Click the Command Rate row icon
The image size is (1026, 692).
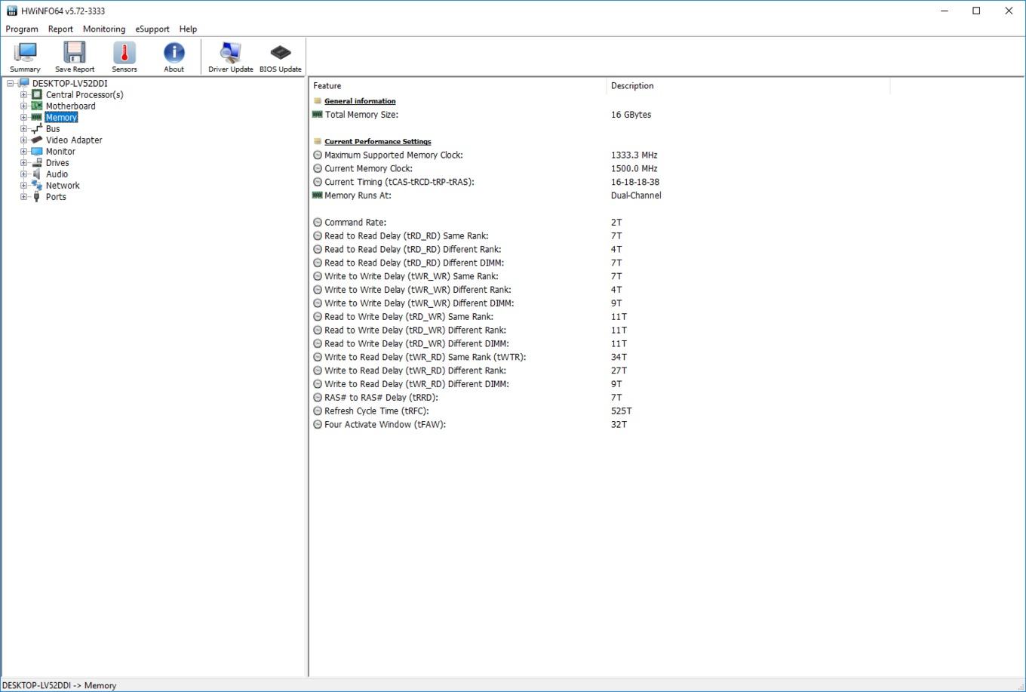pyautogui.click(x=318, y=223)
